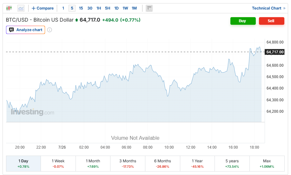Select the Max range tab
The height and width of the screenshot is (175, 291).
[x=267, y=164]
